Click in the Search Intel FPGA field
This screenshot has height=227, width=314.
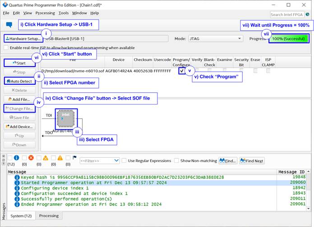(287, 14)
